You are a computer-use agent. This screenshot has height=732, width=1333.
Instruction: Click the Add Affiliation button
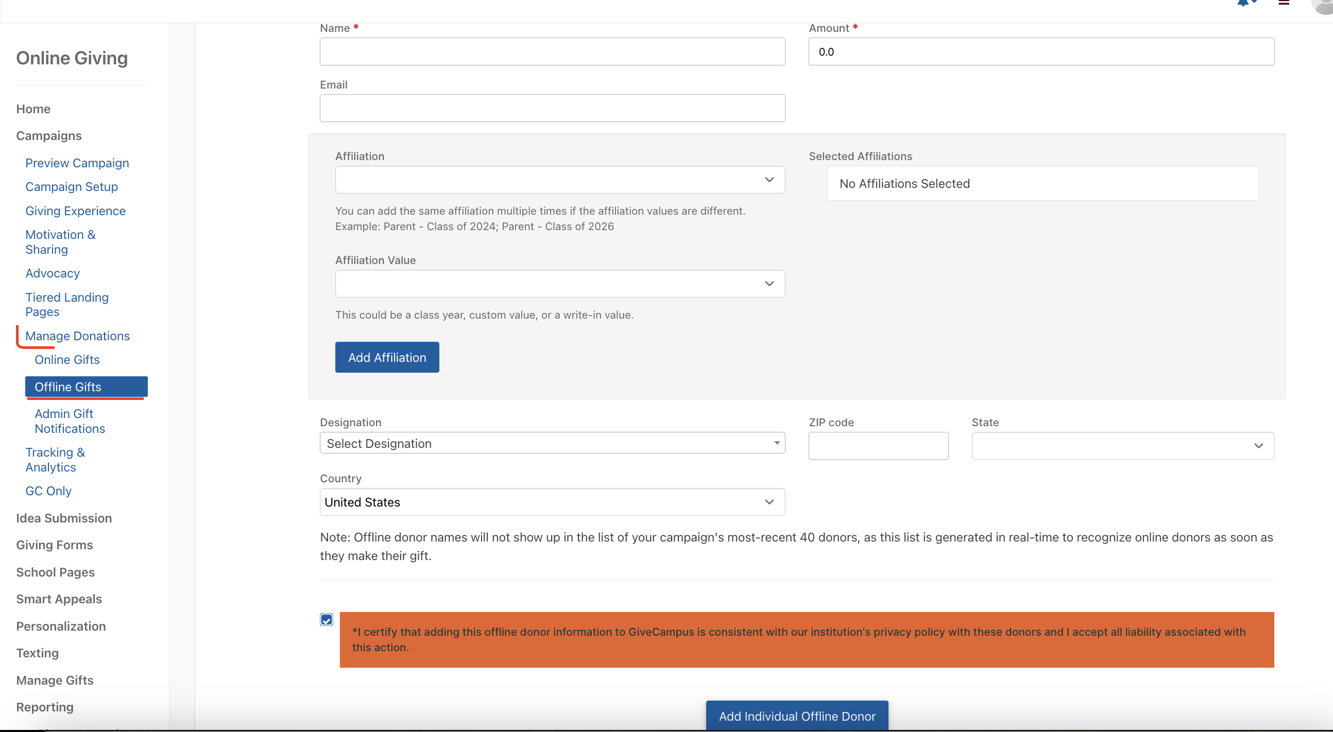pos(386,357)
